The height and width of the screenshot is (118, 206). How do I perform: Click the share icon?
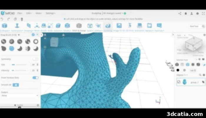[180, 14]
